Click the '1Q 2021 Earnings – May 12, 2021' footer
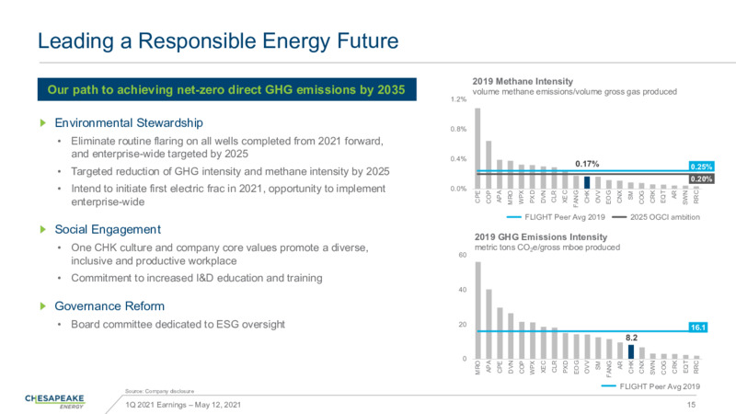 [x=183, y=405]
